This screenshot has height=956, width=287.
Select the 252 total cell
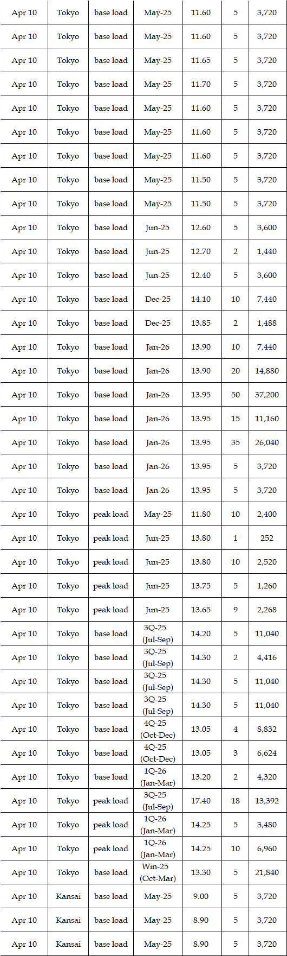[x=267, y=538]
